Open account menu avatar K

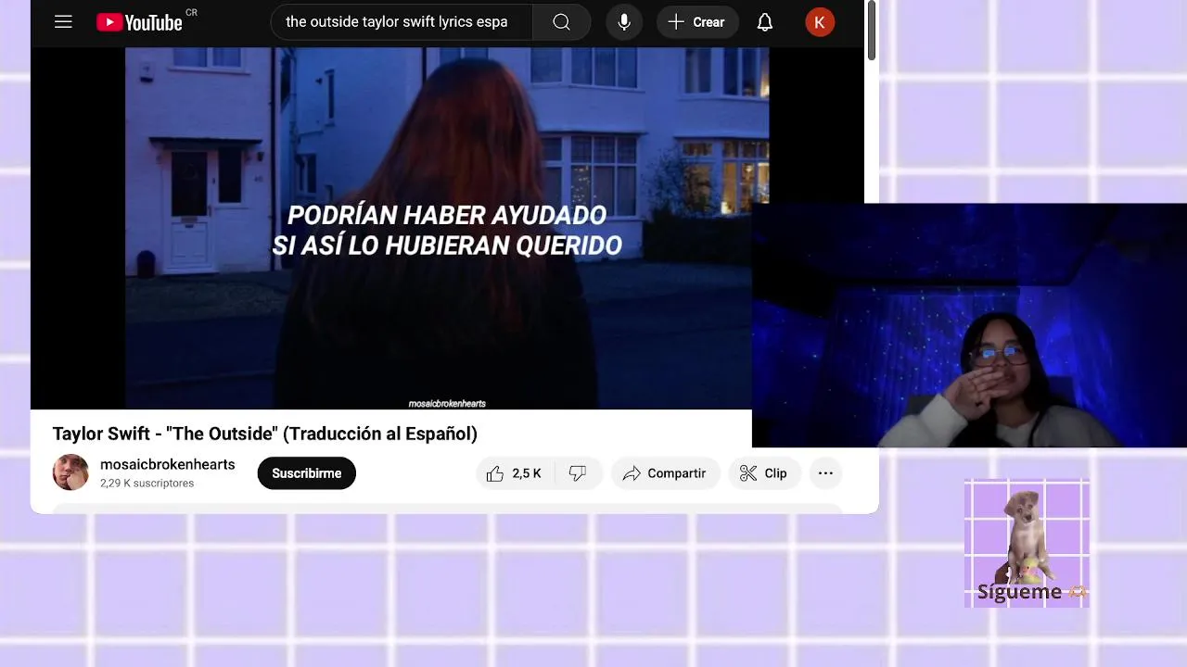[x=820, y=22]
